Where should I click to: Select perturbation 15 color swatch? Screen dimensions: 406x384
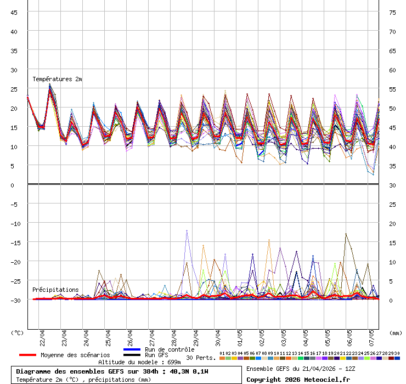[307, 358]
